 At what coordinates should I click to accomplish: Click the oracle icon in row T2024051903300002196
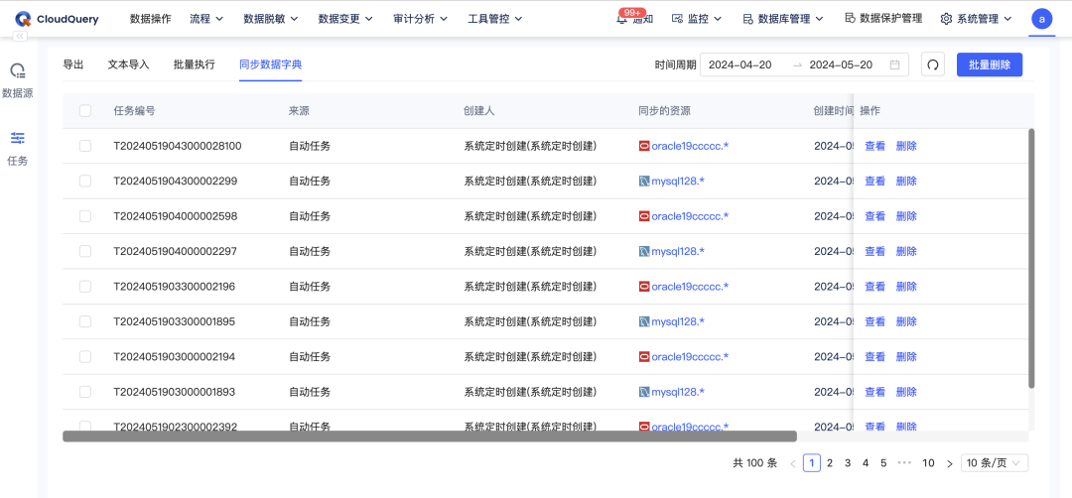tap(643, 287)
